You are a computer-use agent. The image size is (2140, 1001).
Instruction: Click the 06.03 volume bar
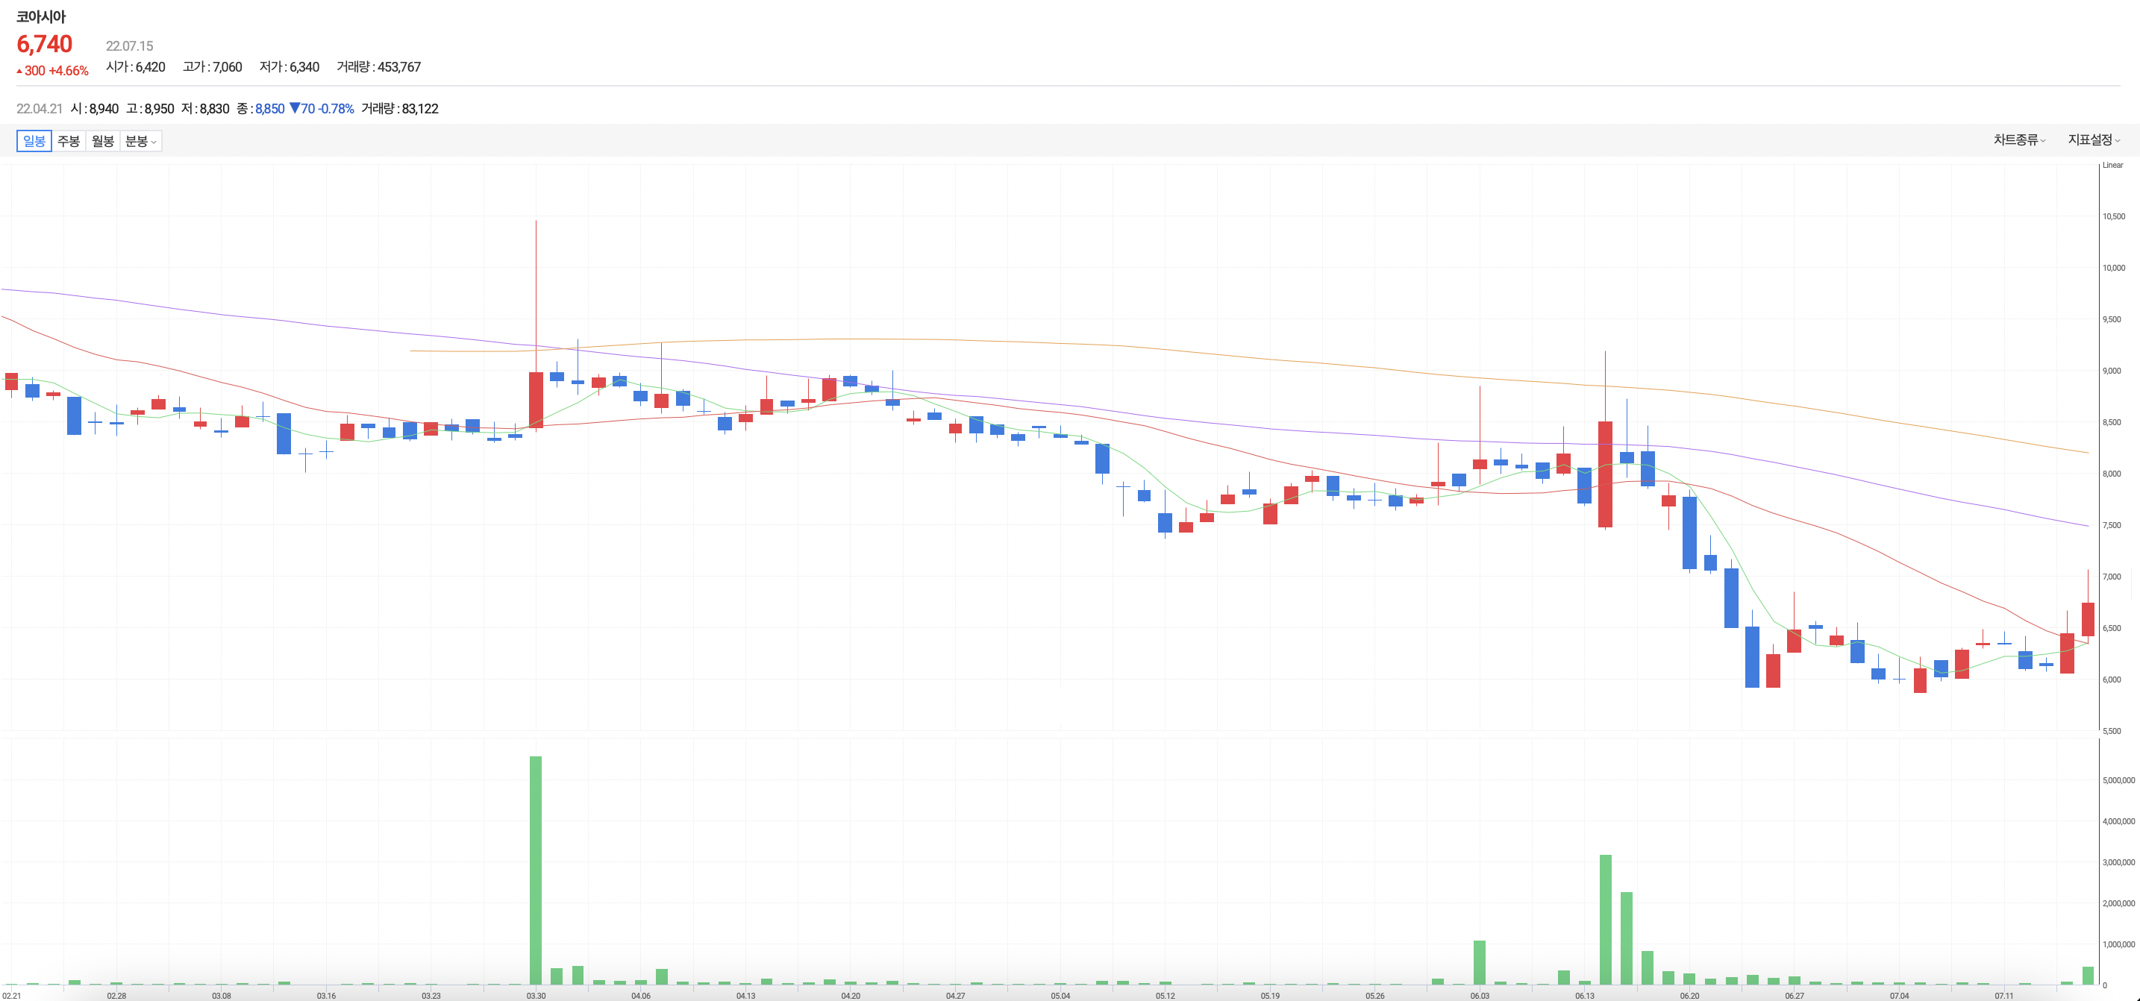1480,962
